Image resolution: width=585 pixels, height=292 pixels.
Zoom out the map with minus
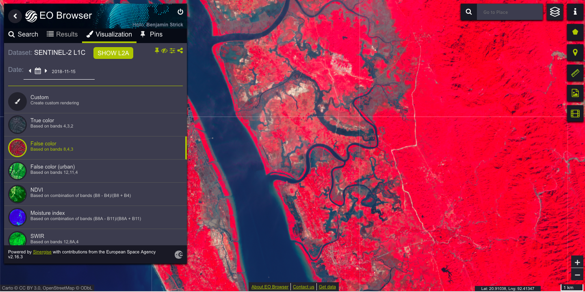[577, 275]
